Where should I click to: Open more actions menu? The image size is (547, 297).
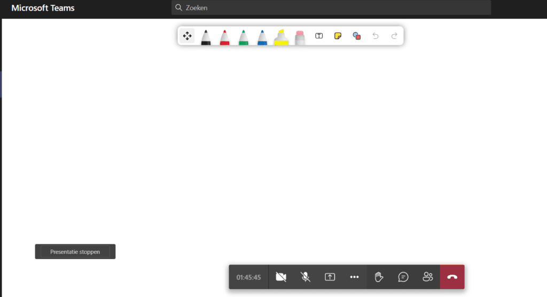pyautogui.click(x=355, y=277)
